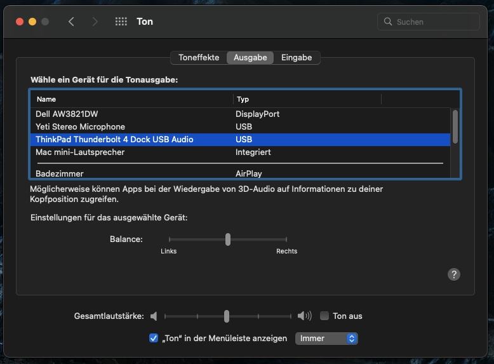Open the "Immer" dropdown menu
494x364 pixels.
pyautogui.click(x=326, y=339)
